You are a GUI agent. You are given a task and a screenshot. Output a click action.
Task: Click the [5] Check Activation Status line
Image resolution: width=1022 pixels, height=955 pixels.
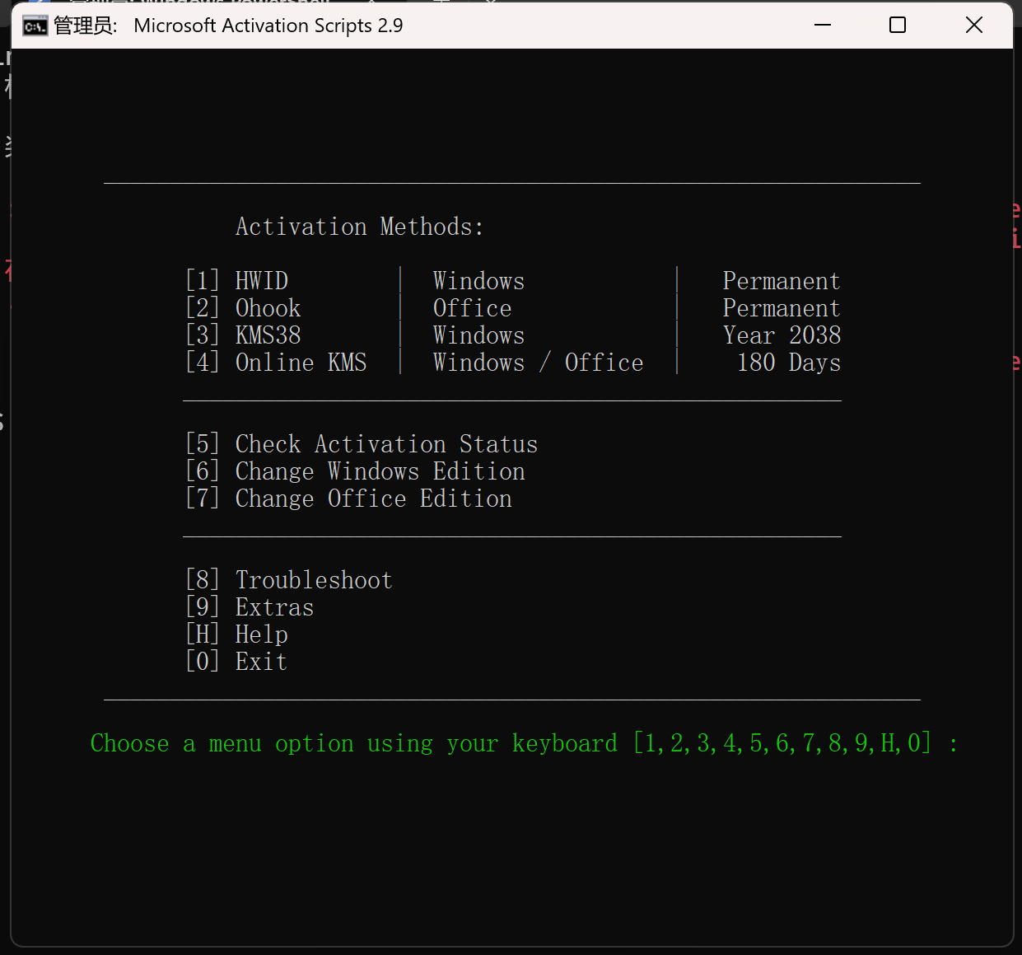click(x=362, y=444)
